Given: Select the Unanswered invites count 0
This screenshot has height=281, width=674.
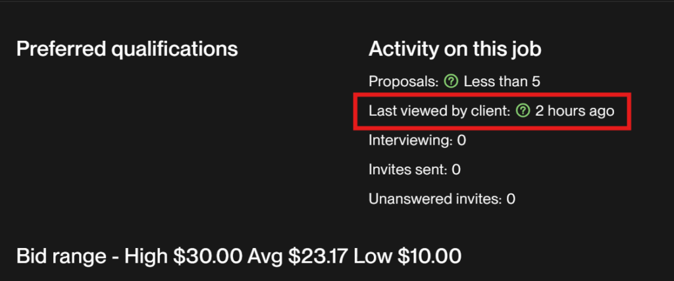Looking at the screenshot, I should [x=511, y=198].
